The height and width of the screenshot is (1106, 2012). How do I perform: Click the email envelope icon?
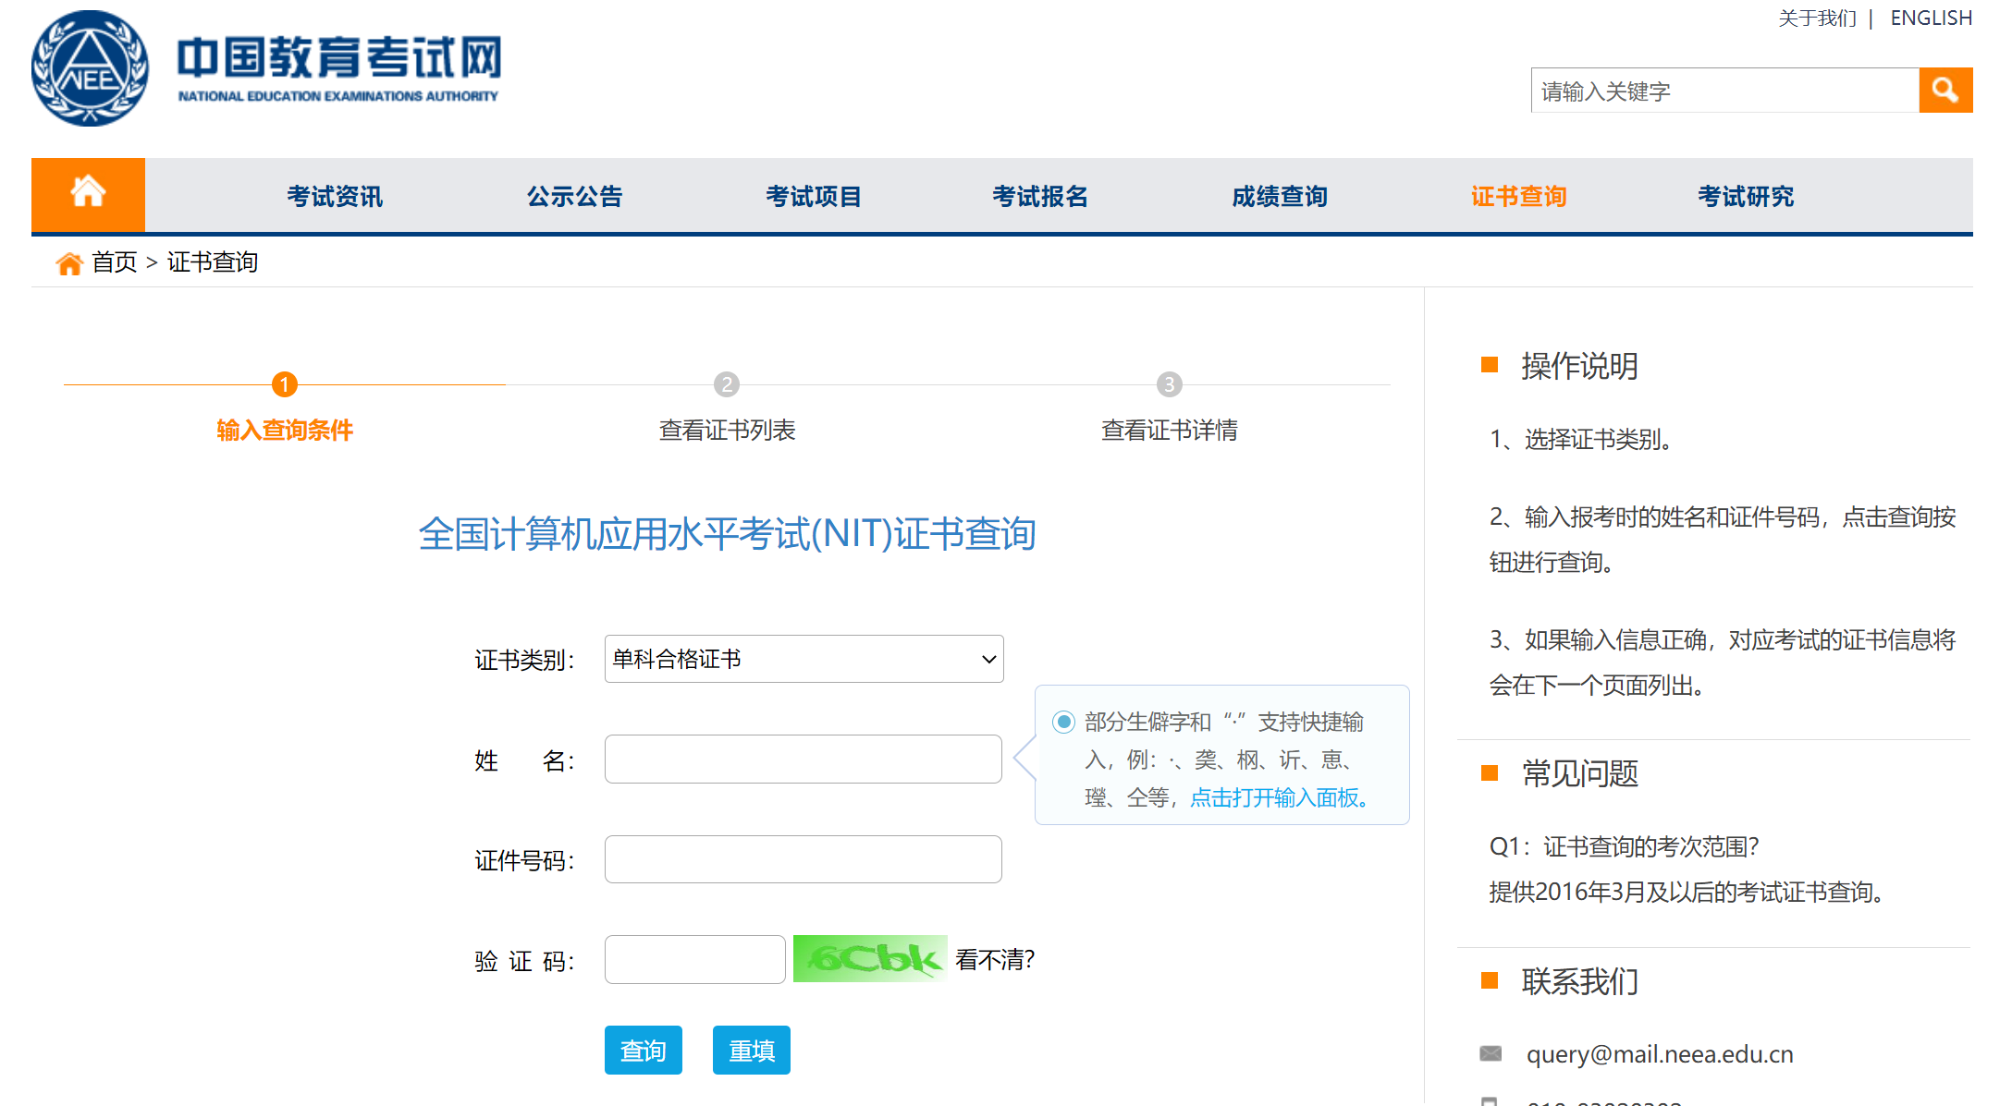click(x=1491, y=1053)
